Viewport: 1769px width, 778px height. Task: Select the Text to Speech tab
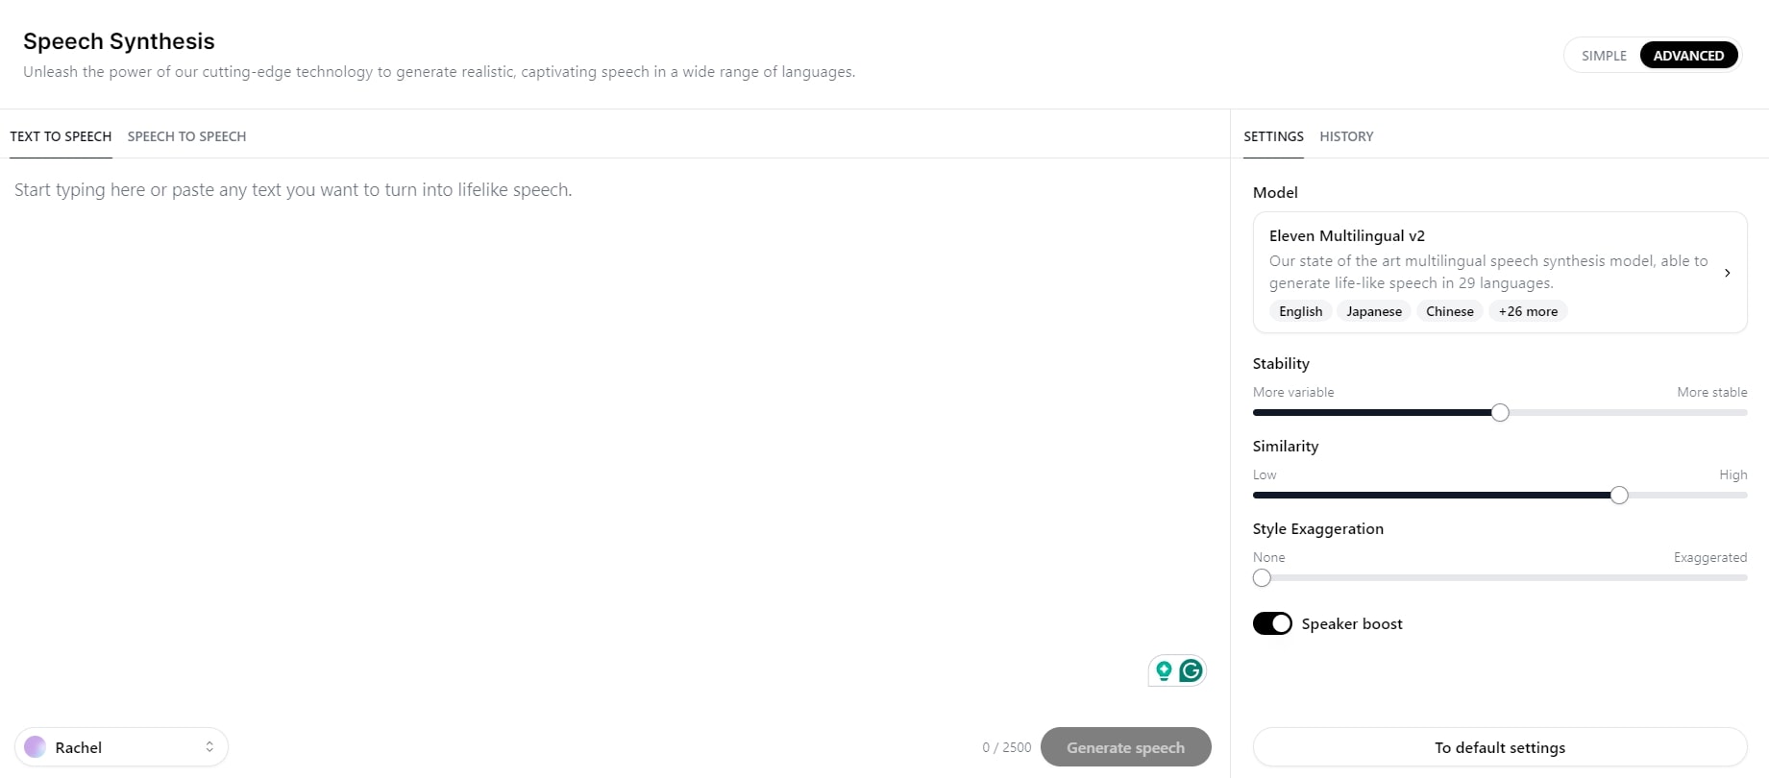pyautogui.click(x=61, y=136)
